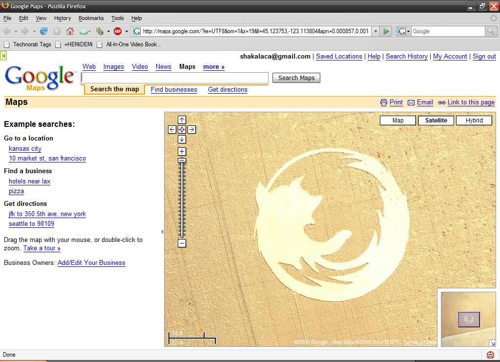Open the search engine selector dropdown
The width and height of the screenshot is (500, 362).
pyautogui.click(x=403, y=31)
